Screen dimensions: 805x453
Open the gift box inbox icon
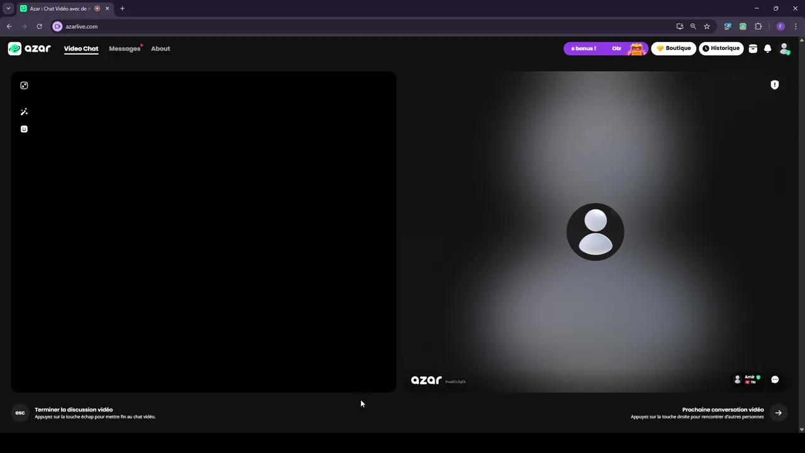(753, 48)
